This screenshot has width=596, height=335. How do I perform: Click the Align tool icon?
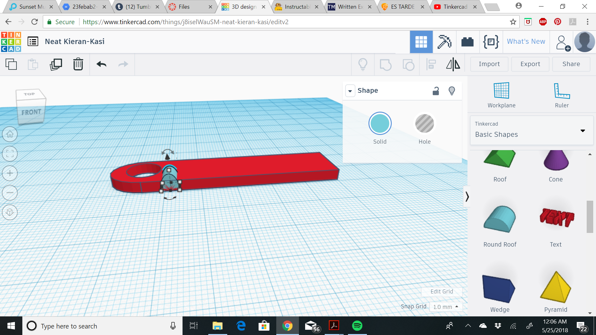(x=431, y=65)
